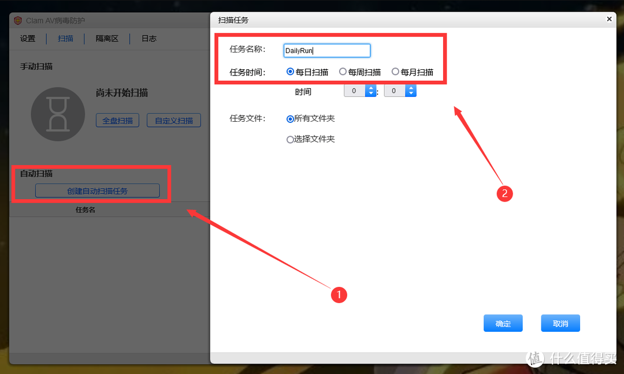Decrement the minute value with its down arrow
The width and height of the screenshot is (624, 374).
pyautogui.click(x=410, y=93)
